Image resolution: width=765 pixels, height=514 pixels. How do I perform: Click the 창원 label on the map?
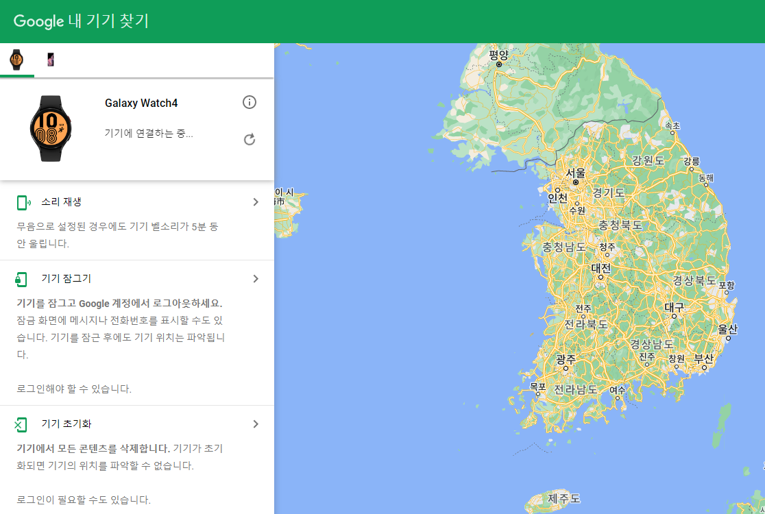pos(676,358)
